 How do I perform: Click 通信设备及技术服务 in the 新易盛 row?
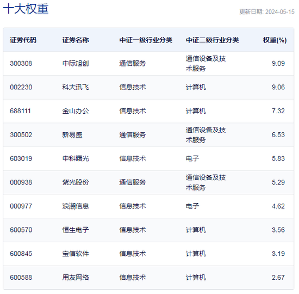[205, 135]
